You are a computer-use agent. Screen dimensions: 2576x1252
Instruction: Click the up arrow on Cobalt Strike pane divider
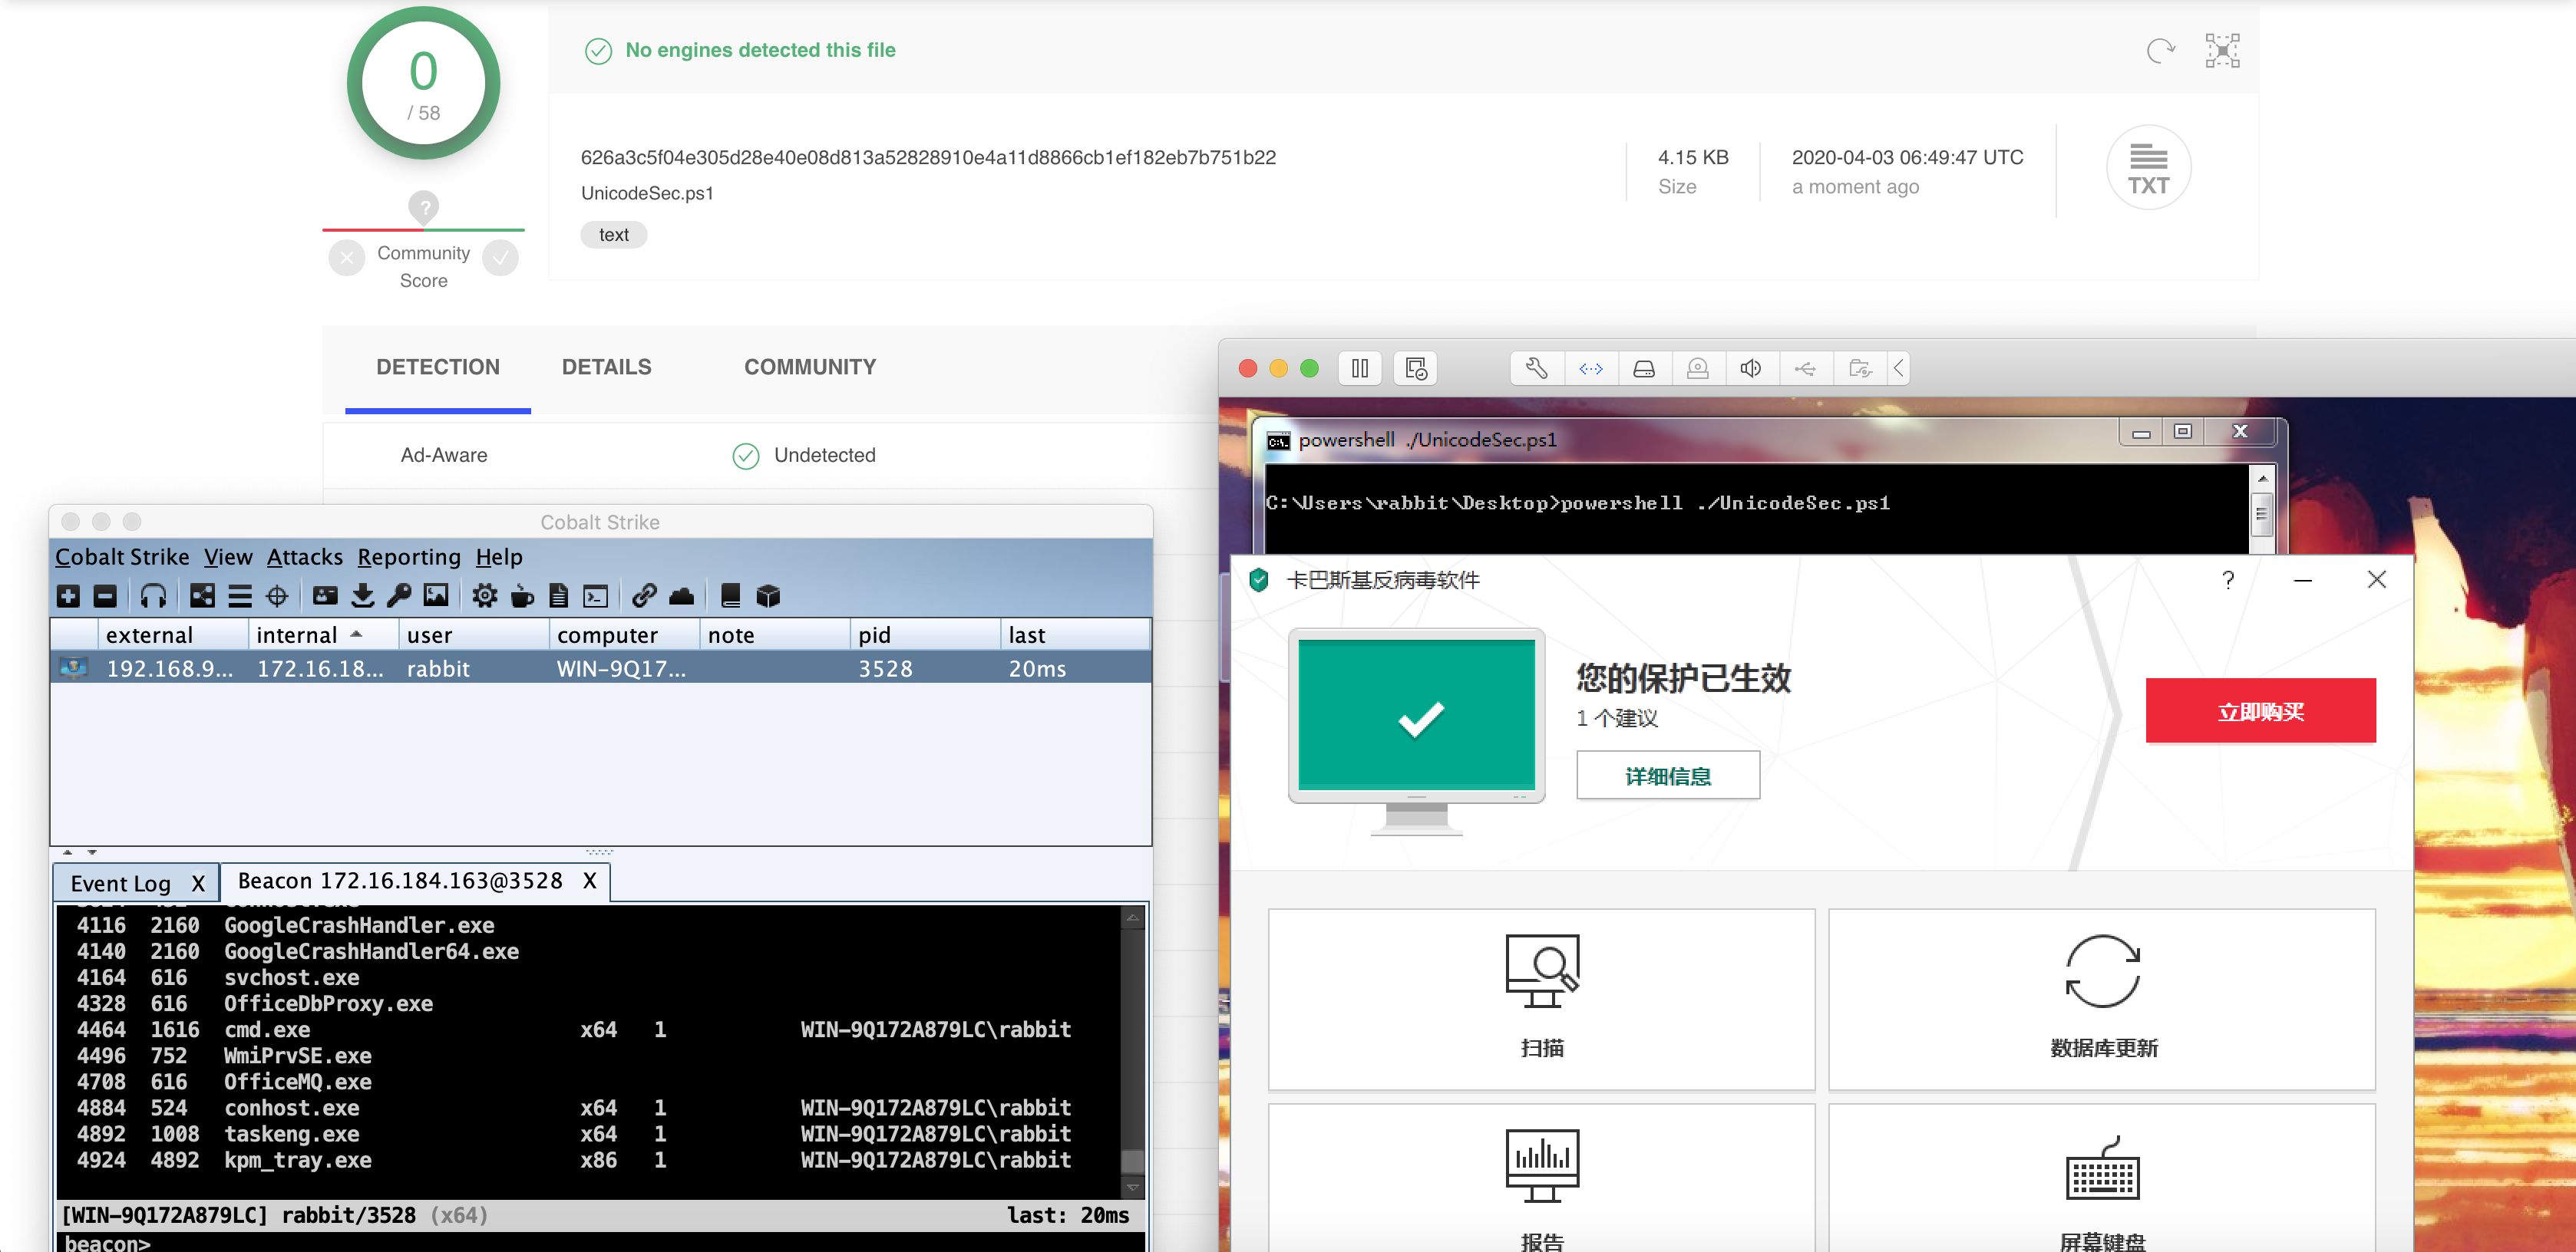67,852
